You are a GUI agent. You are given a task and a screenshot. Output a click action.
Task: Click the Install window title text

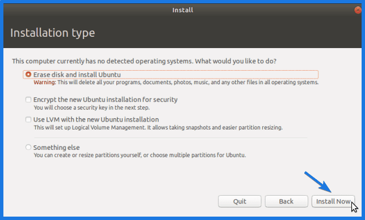(x=183, y=10)
